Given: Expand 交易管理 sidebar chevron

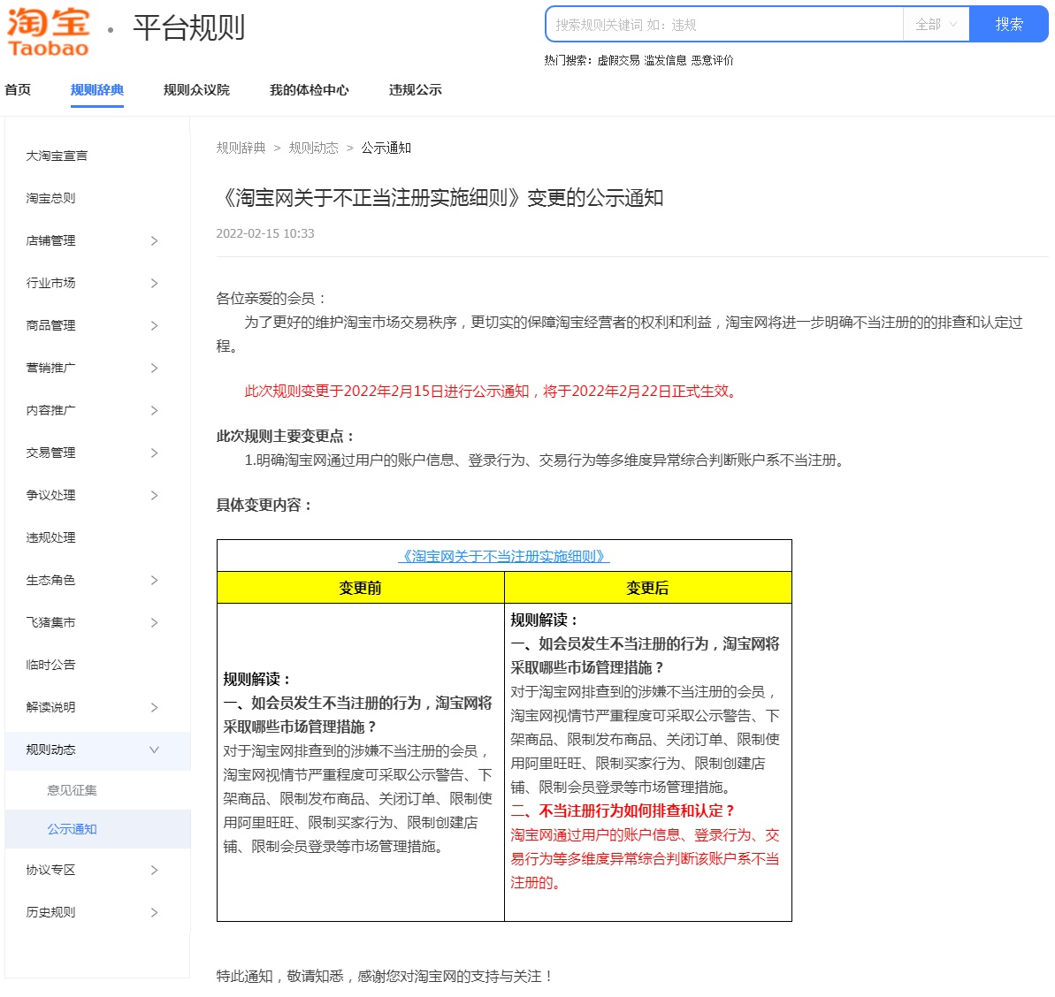Looking at the screenshot, I should tap(154, 453).
